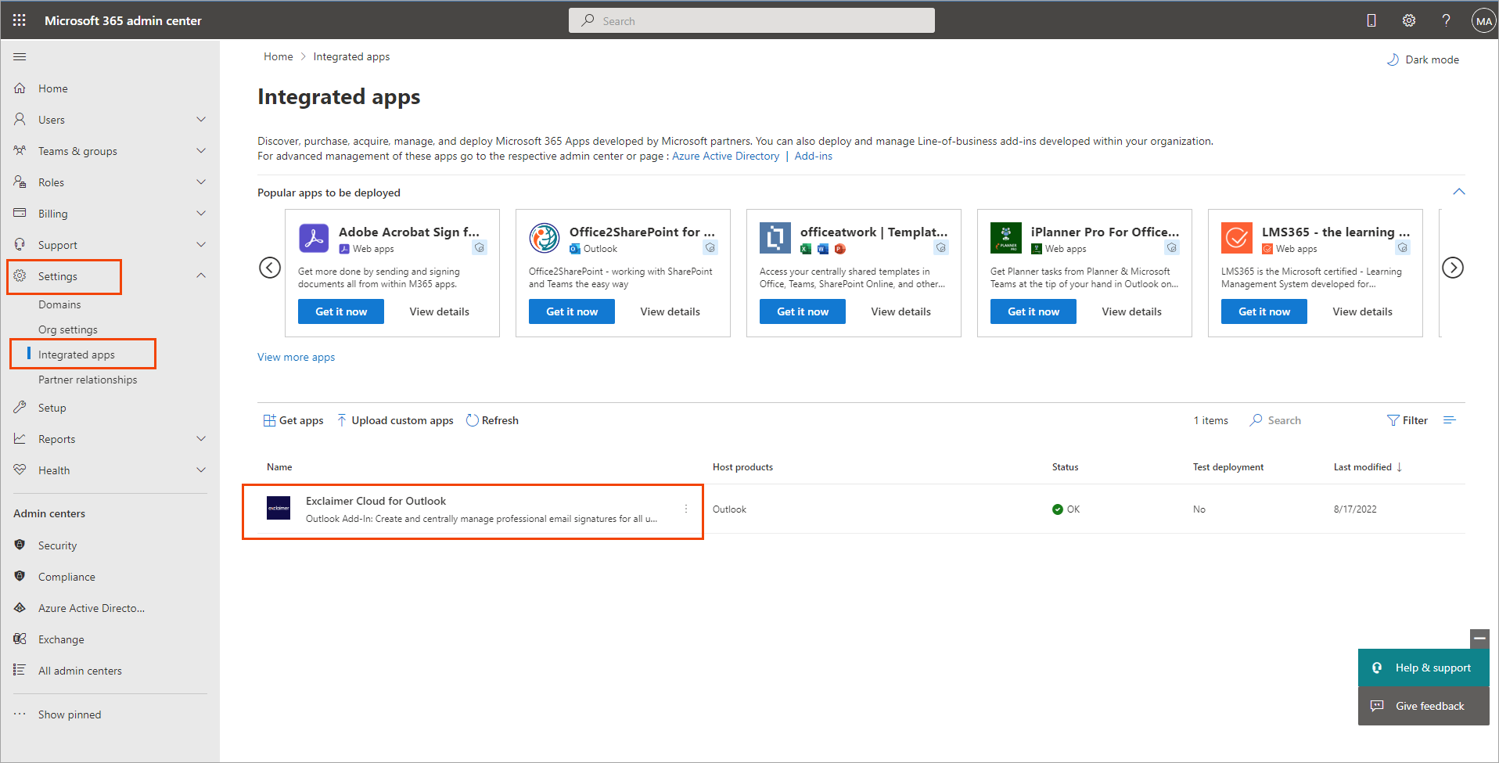1499x763 pixels.
Task: Sort by Name column header
Action: click(x=279, y=467)
